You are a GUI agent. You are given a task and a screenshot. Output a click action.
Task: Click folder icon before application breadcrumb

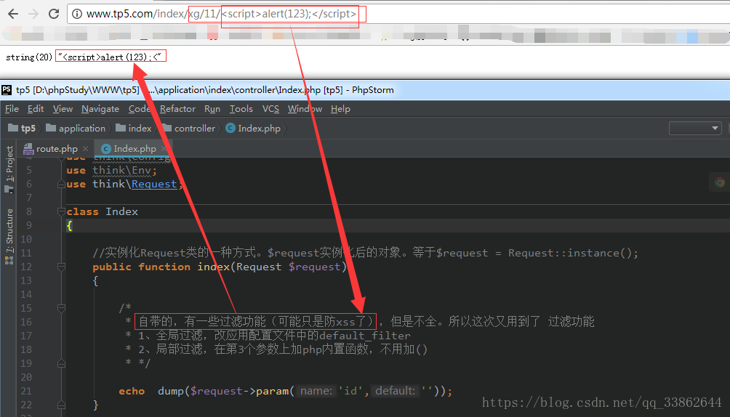51,128
